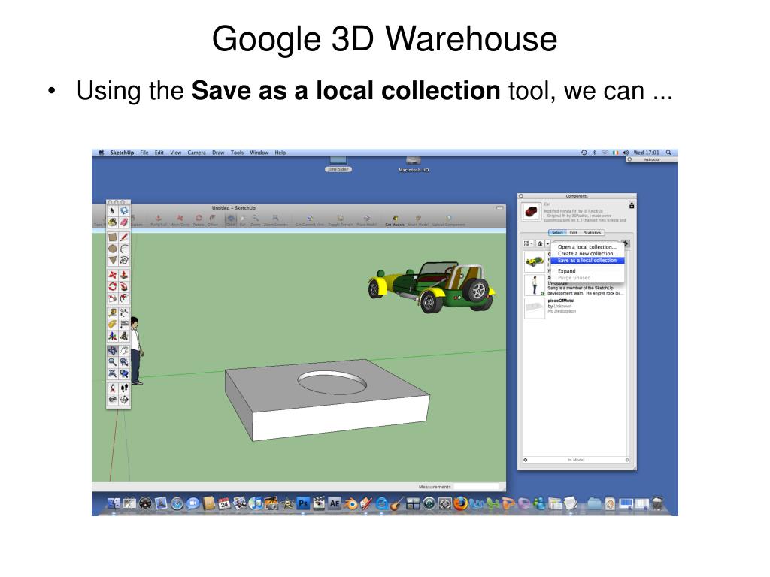
Task: Open the Window menu
Action: [259, 153]
